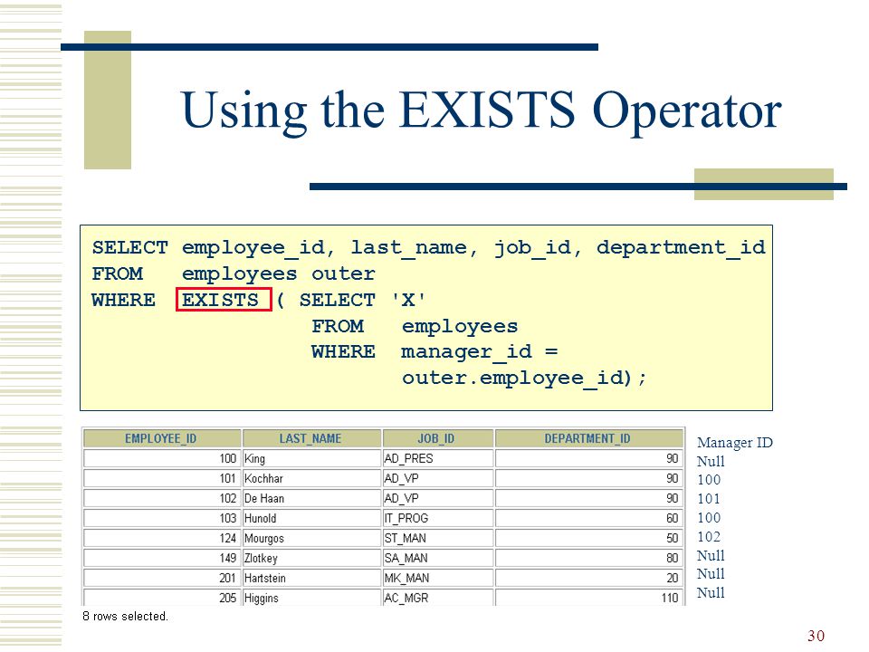Select employee ID 205 cell
The height and width of the screenshot is (652, 869).
161,598
